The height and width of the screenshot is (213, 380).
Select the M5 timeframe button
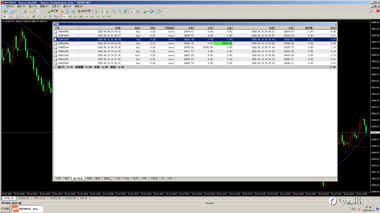(x=70, y=17)
